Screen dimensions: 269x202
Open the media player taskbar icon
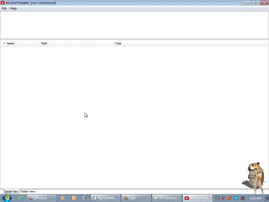(63, 198)
